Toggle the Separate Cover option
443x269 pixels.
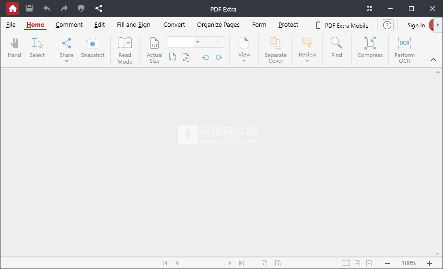(276, 50)
